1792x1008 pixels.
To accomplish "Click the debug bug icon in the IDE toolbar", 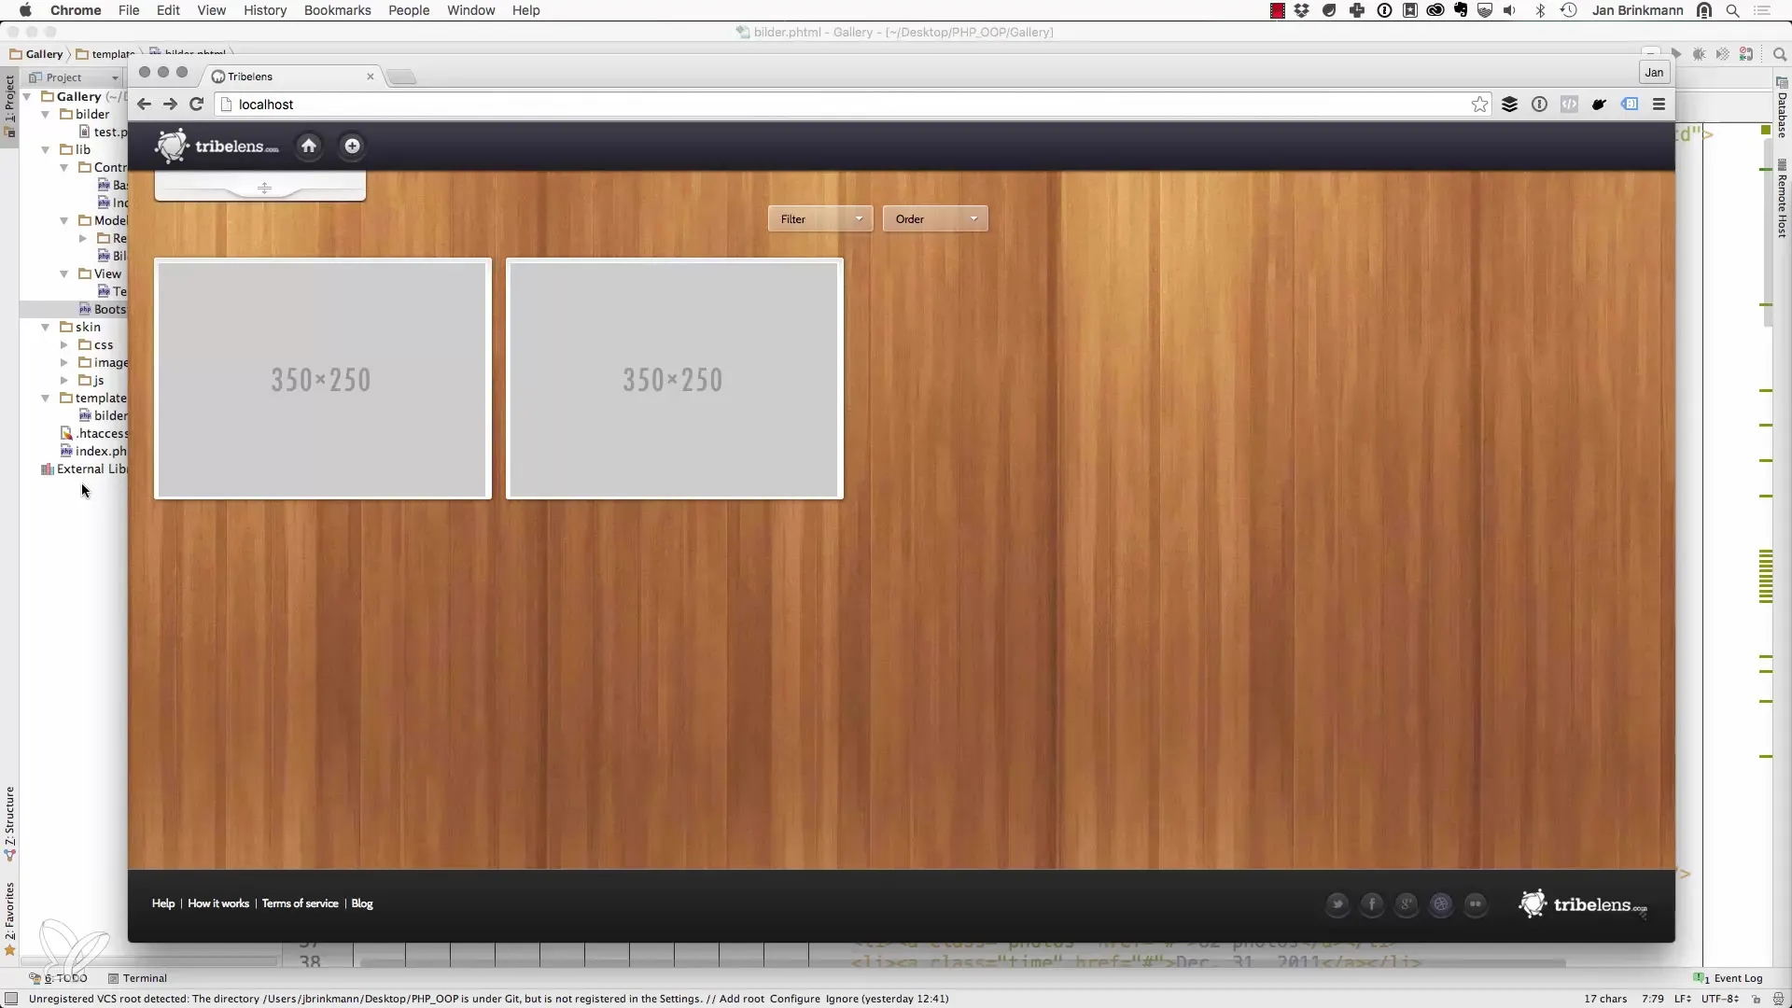I will (x=1700, y=54).
